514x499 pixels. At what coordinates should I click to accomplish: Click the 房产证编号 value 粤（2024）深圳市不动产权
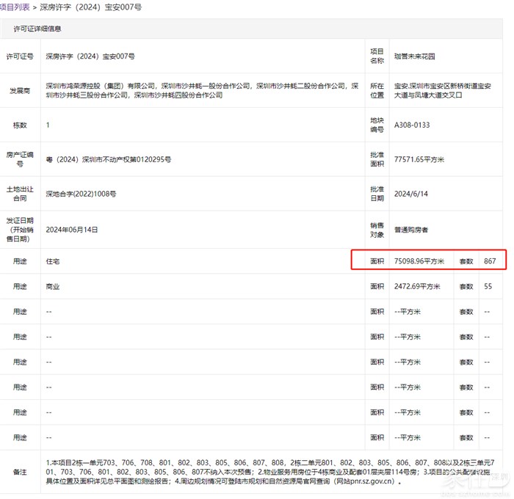(x=108, y=159)
